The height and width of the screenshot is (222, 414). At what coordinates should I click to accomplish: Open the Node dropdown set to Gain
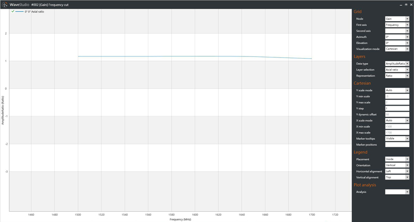tap(397, 19)
